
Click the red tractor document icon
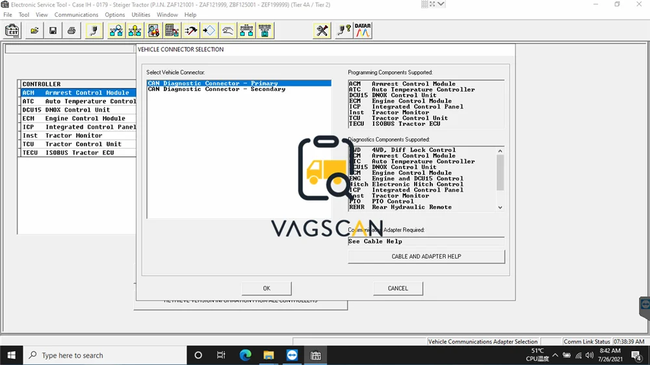(x=153, y=31)
